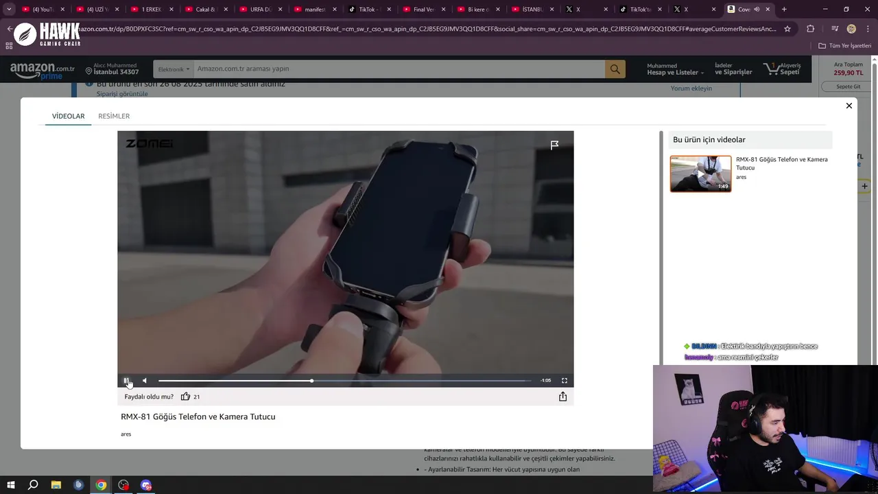Open the Chrome three-dot menu

click(x=868, y=29)
